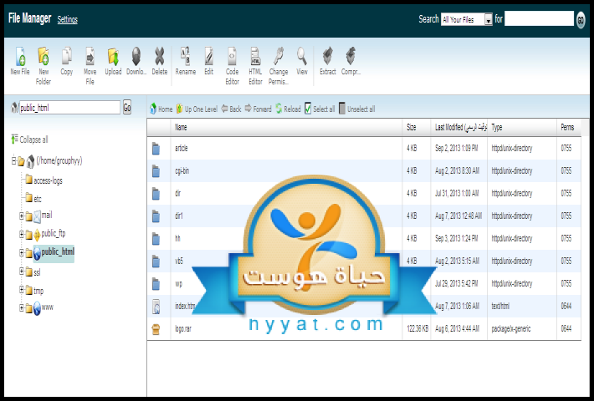Select the cgi-bin folder name
This screenshot has height=401, width=594.
click(x=182, y=171)
